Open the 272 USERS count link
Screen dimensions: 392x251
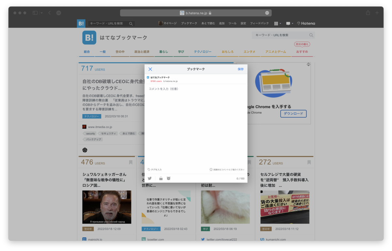[x=271, y=162]
